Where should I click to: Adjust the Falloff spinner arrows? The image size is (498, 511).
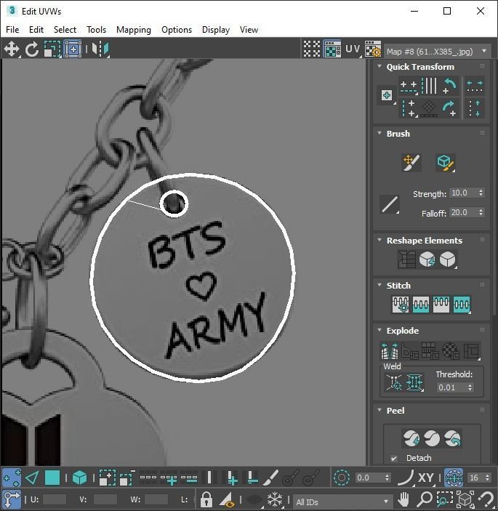pyautogui.click(x=481, y=212)
